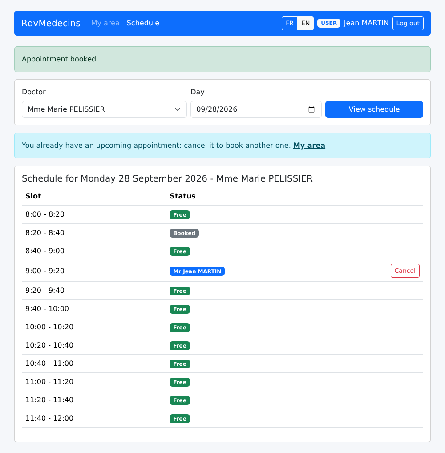
Task: Click the Day date input field
Action: tap(256, 109)
